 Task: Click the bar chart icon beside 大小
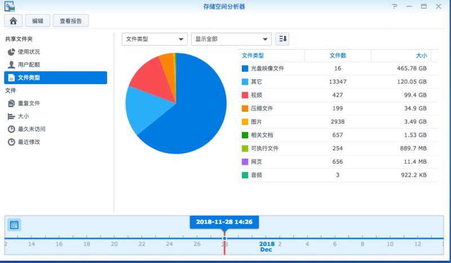(x=11, y=116)
